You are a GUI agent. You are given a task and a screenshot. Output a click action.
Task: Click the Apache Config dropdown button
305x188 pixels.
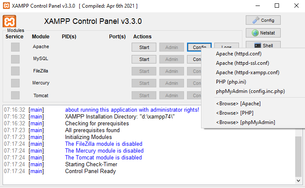pyautogui.click(x=199, y=46)
